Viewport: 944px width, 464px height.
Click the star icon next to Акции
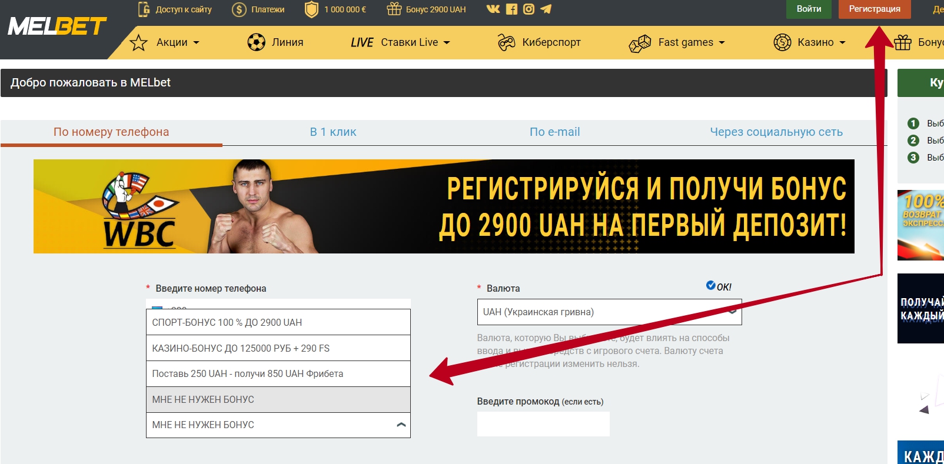pyautogui.click(x=138, y=42)
